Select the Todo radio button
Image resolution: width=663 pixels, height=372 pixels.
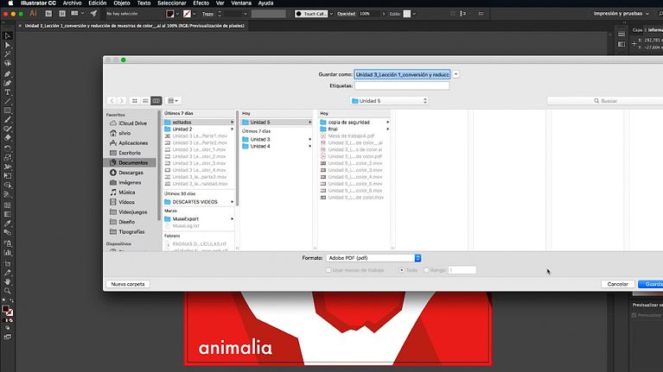pyautogui.click(x=402, y=270)
